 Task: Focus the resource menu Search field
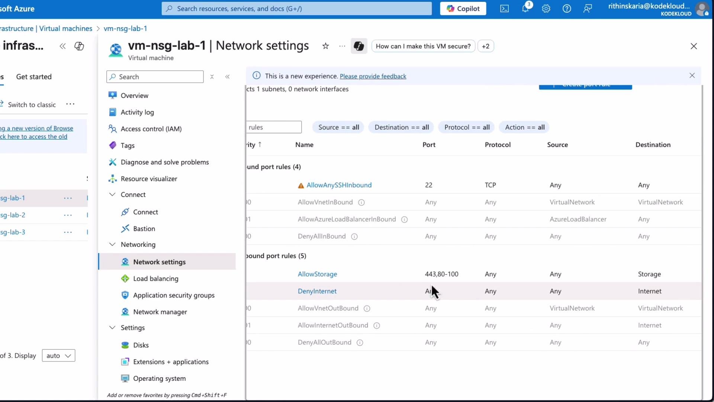(x=155, y=77)
